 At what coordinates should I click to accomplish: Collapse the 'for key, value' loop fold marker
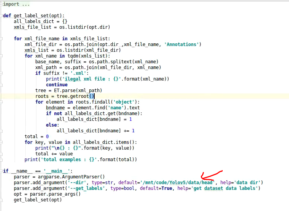tap(1, 142)
